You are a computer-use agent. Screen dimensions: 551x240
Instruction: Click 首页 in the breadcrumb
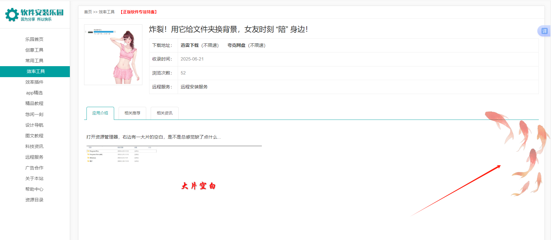tap(88, 12)
